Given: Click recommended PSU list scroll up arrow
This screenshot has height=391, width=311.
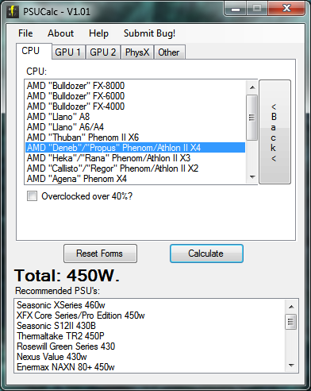Looking at the screenshot, I should coord(291,307).
